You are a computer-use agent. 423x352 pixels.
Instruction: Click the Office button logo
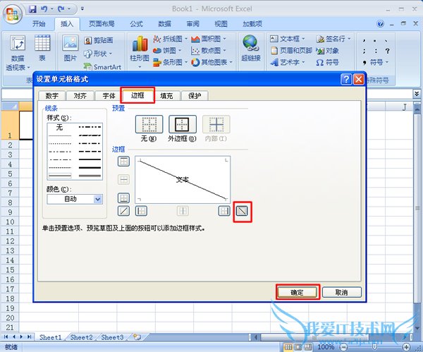pyautogui.click(x=12, y=14)
